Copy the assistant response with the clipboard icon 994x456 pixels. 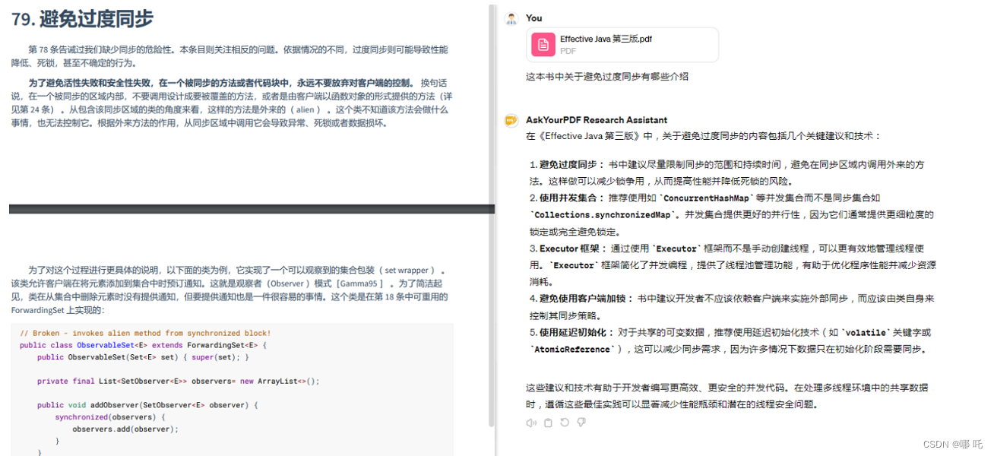pyautogui.click(x=547, y=423)
